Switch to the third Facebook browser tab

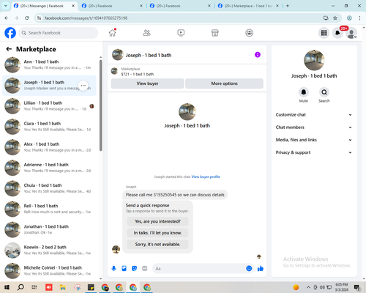[180, 6]
